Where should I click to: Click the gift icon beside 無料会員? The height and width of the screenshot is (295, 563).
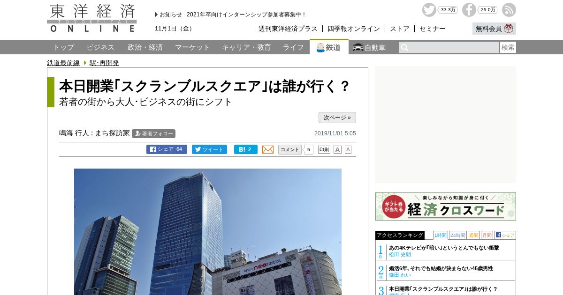(x=509, y=29)
